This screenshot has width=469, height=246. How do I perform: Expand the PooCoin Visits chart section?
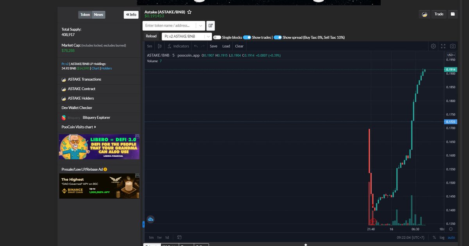79,127
